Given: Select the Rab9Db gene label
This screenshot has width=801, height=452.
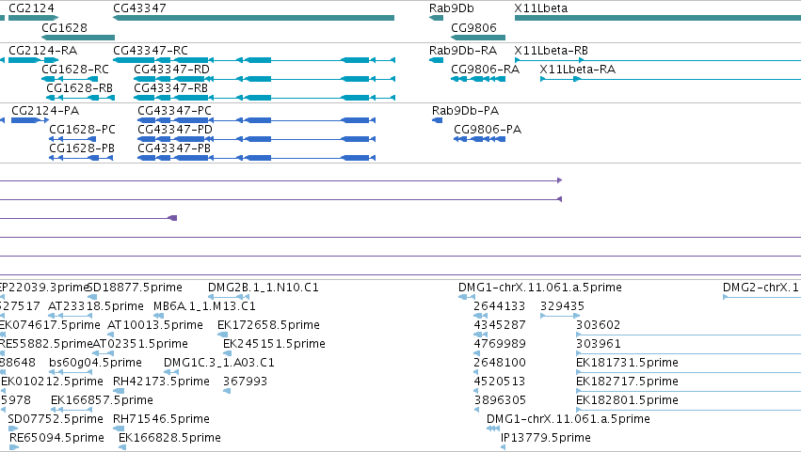Looking at the screenshot, I should (452, 8).
